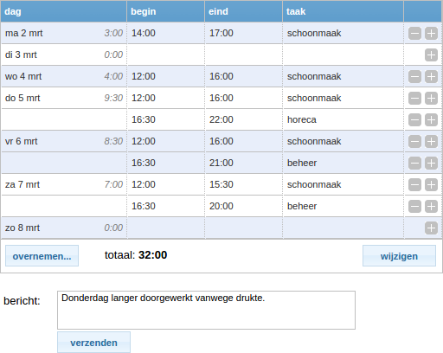443x353 pixels.
Task: Remove the horeca row using minus icon
Action: click(x=414, y=120)
